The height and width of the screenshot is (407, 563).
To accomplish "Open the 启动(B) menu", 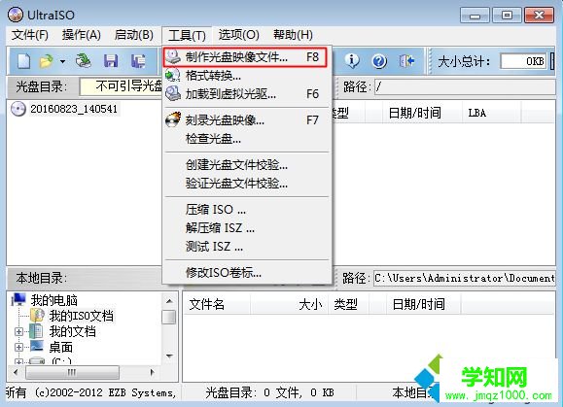I will point(133,35).
